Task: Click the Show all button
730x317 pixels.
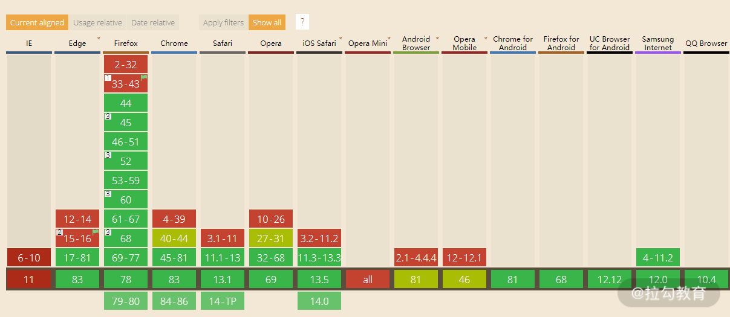Action: pyautogui.click(x=267, y=22)
